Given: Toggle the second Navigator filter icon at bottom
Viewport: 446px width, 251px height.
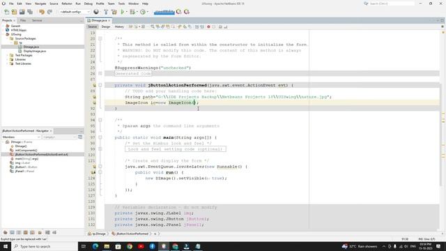Looking at the screenshot, I should (12, 232).
